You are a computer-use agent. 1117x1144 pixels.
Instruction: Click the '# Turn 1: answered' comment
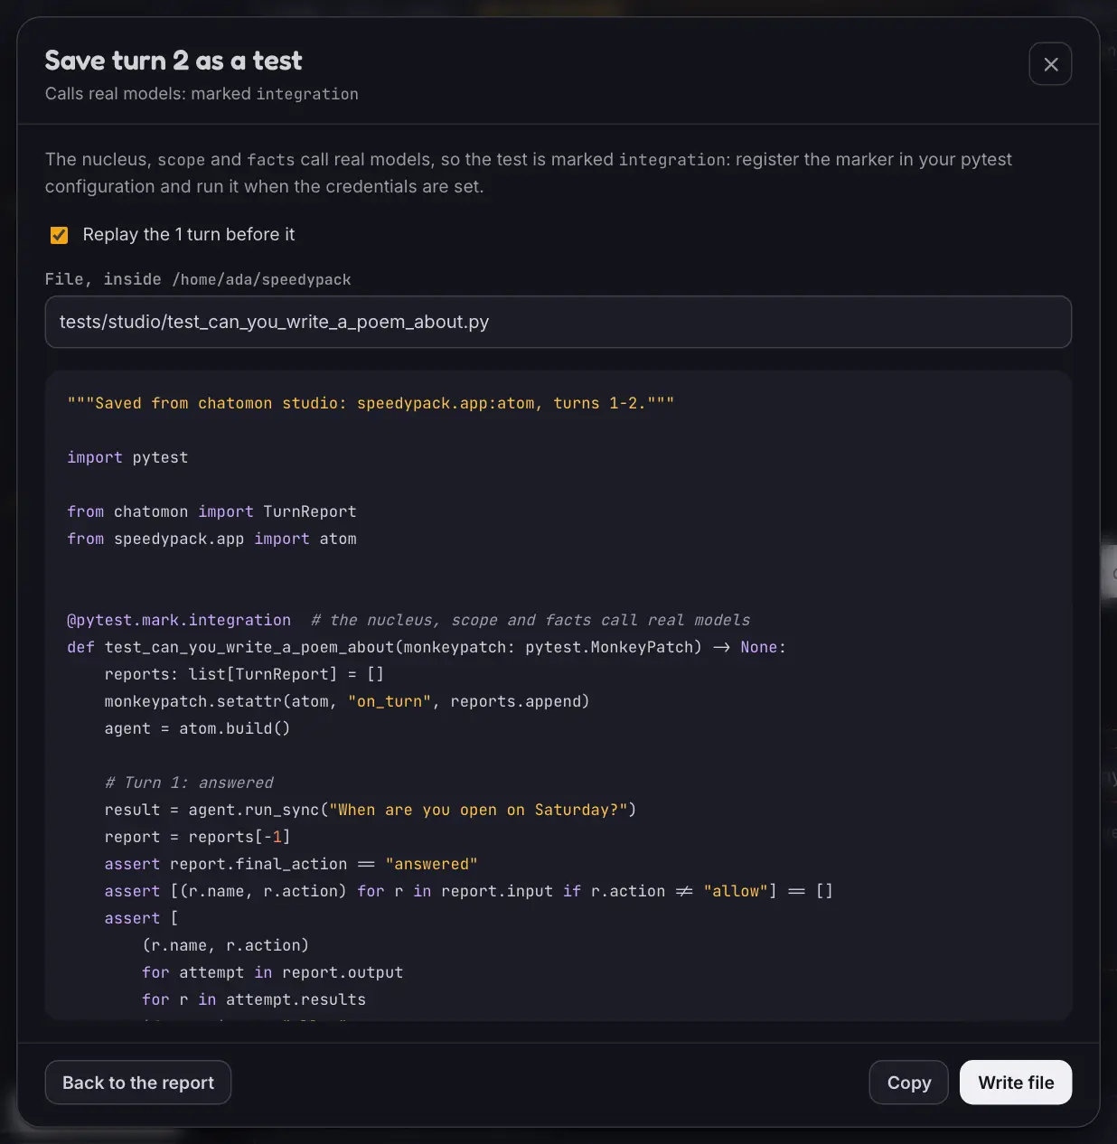(189, 783)
